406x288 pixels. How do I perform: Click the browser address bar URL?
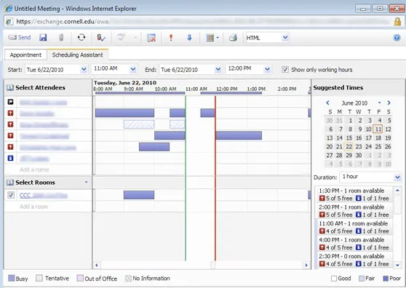(x=62, y=22)
